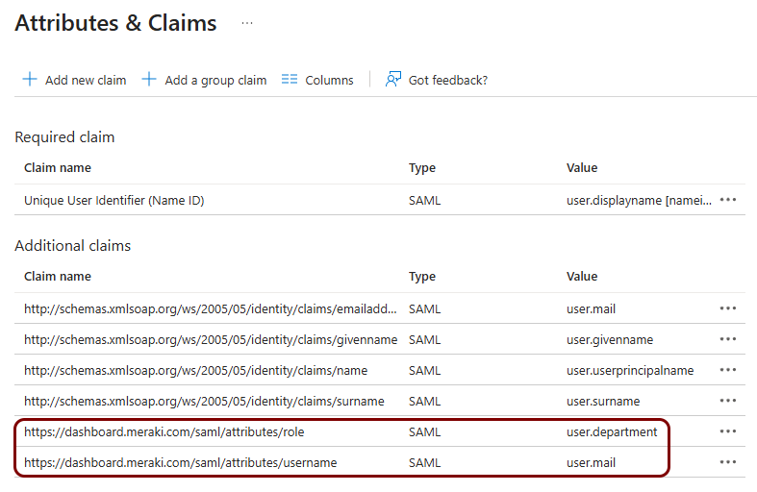Viewport: 757px width, 492px height.
Task: Click the Got feedback person icon
Action: [x=393, y=79]
